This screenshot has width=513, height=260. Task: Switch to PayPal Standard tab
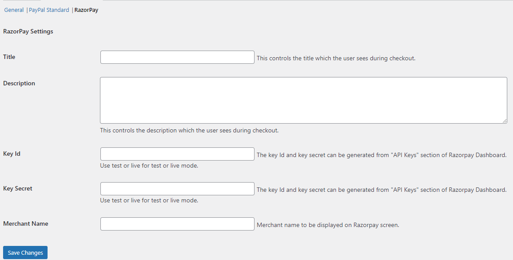[x=49, y=10]
